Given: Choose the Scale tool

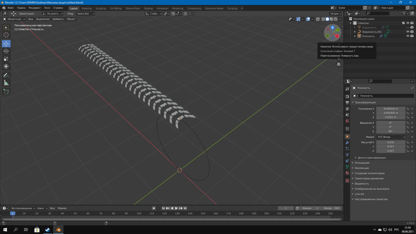Looking at the screenshot, I should [6, 59].
